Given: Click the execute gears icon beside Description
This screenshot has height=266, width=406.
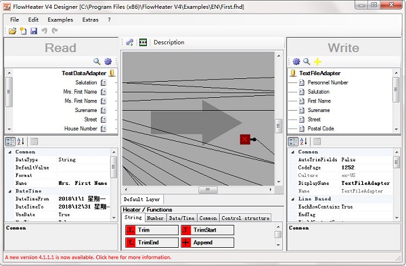Looking at the screenshot, I should coord(130,43).
